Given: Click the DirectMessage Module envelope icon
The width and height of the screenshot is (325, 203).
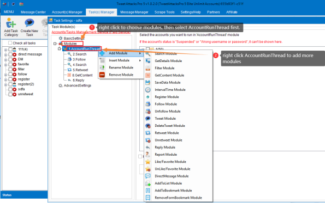Looking at the screenshot, I should pyautogui.click(x=148, y=176).
